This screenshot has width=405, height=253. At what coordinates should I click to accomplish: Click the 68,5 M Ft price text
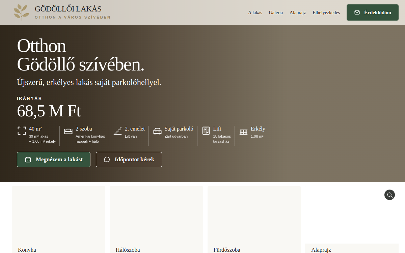coord(49,111)
